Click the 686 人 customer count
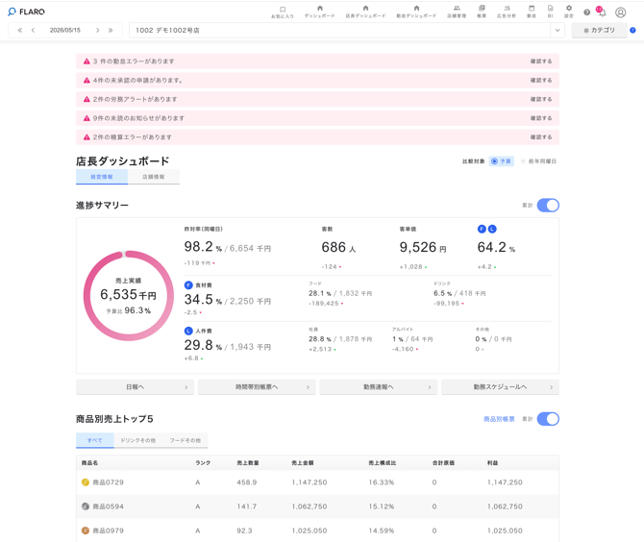 338,247
